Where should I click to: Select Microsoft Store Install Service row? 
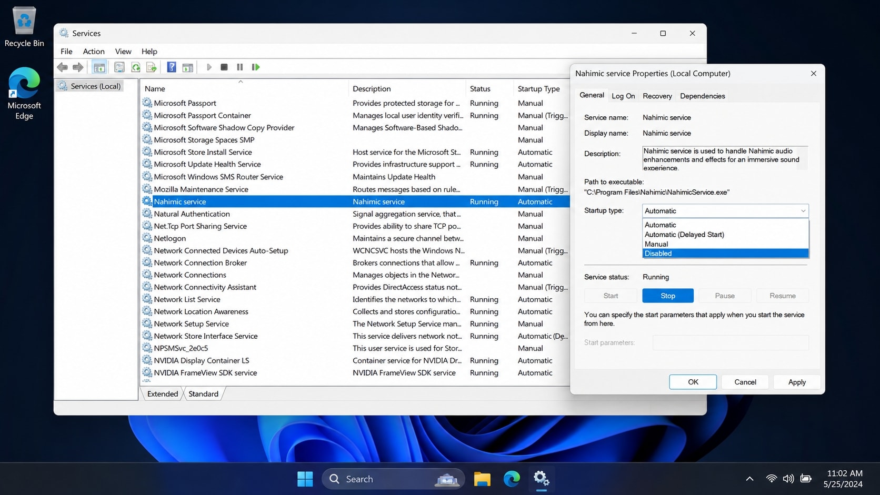point(355,153)
